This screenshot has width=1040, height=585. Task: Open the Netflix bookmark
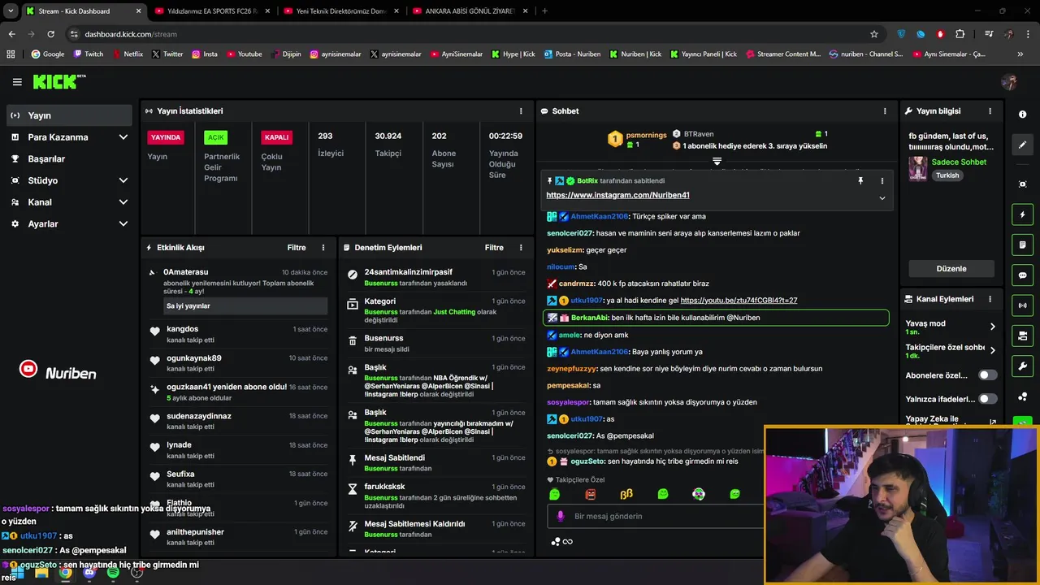(127, 54)
